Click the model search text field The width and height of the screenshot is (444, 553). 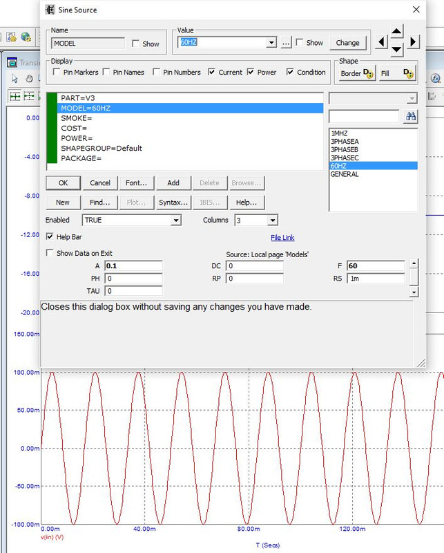coord(364,116)
